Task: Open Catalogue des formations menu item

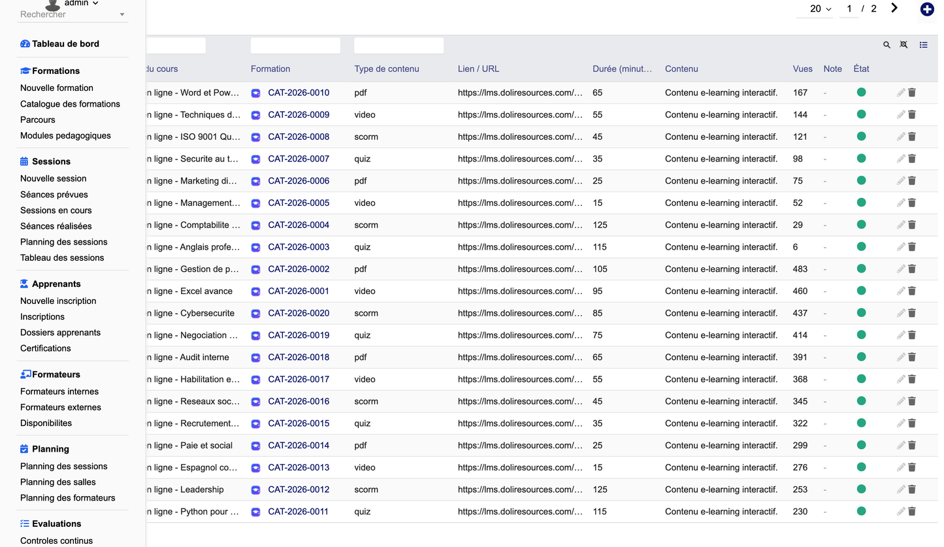Action: (70, 104)
